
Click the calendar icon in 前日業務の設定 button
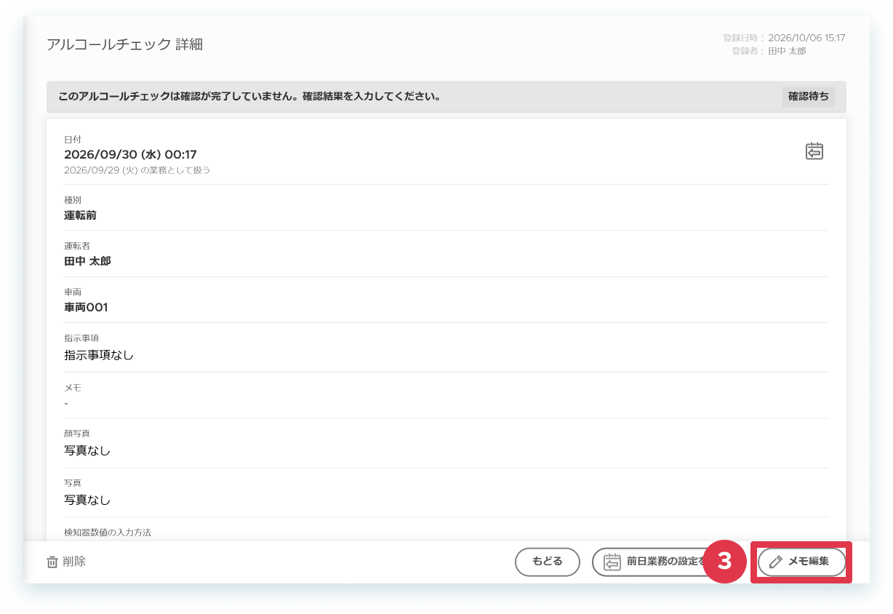tap(613, 562)
